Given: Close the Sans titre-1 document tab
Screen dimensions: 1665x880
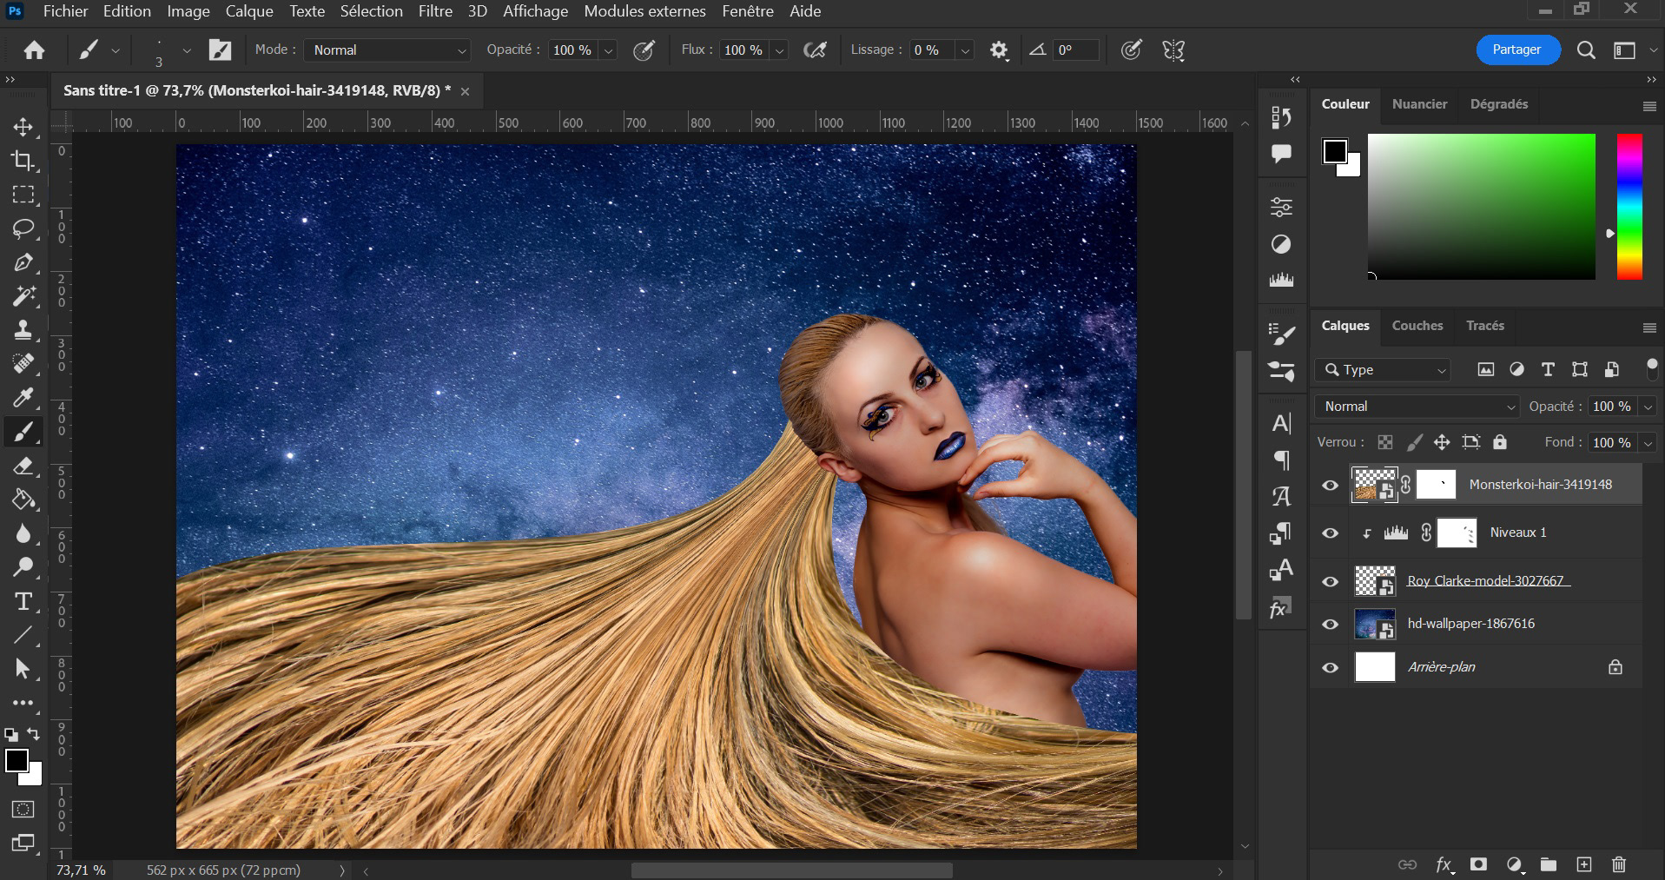Looking at the screenshot, I should (x=465, y=91).
